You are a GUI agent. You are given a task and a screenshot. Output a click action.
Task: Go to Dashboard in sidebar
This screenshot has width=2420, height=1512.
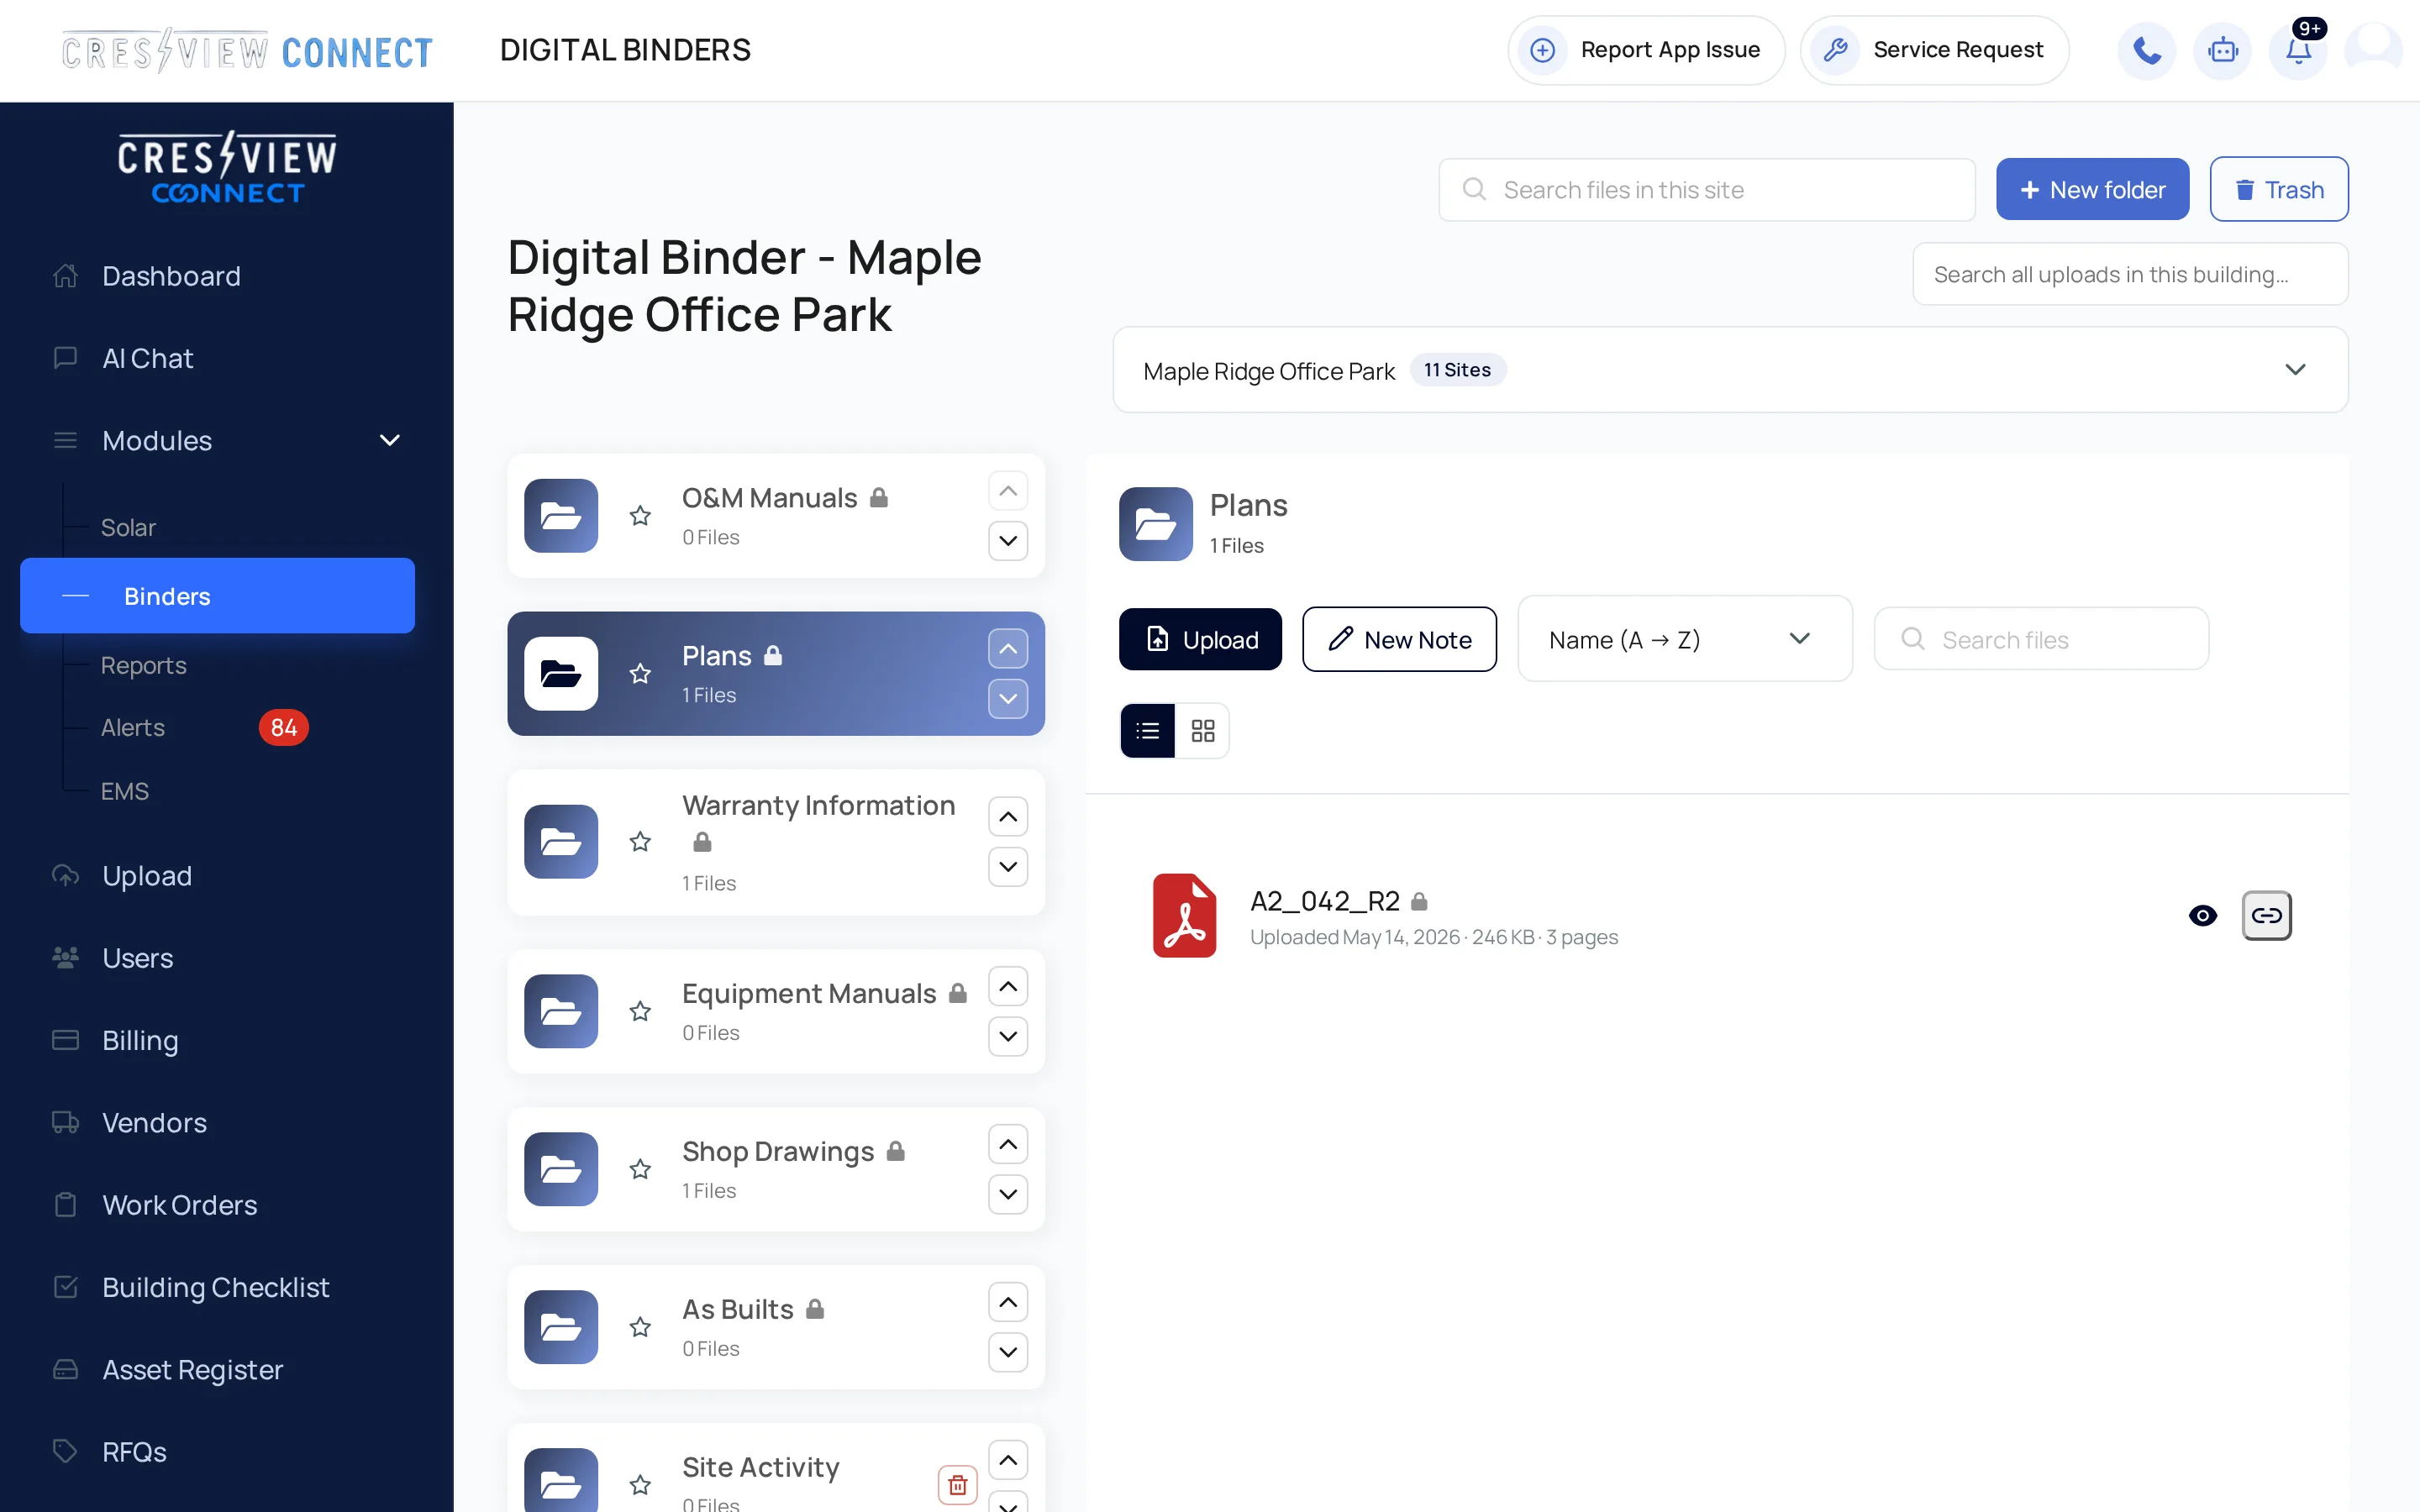coord(171,276)
